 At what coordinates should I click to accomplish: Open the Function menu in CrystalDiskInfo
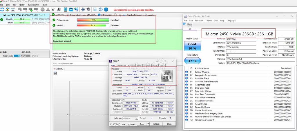click(199, 21)
